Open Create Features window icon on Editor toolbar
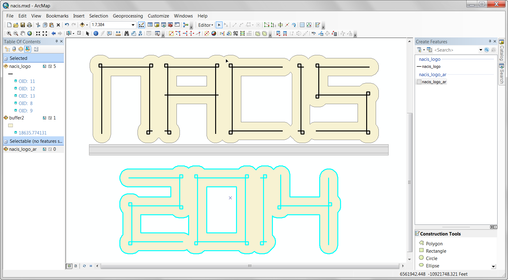 click(318, 25)
